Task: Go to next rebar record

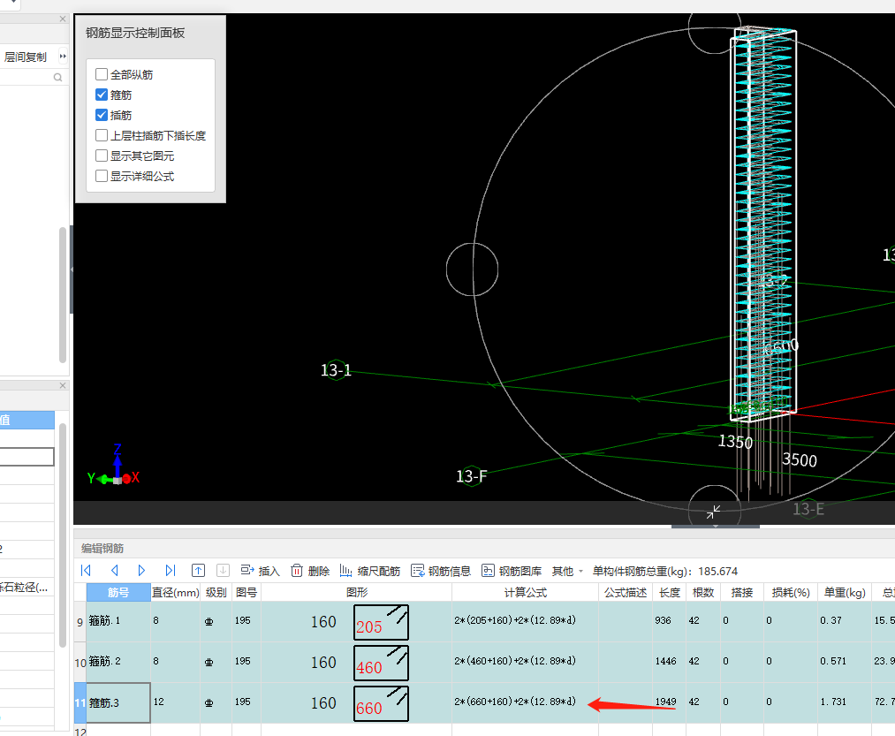Action: [141, 571]
